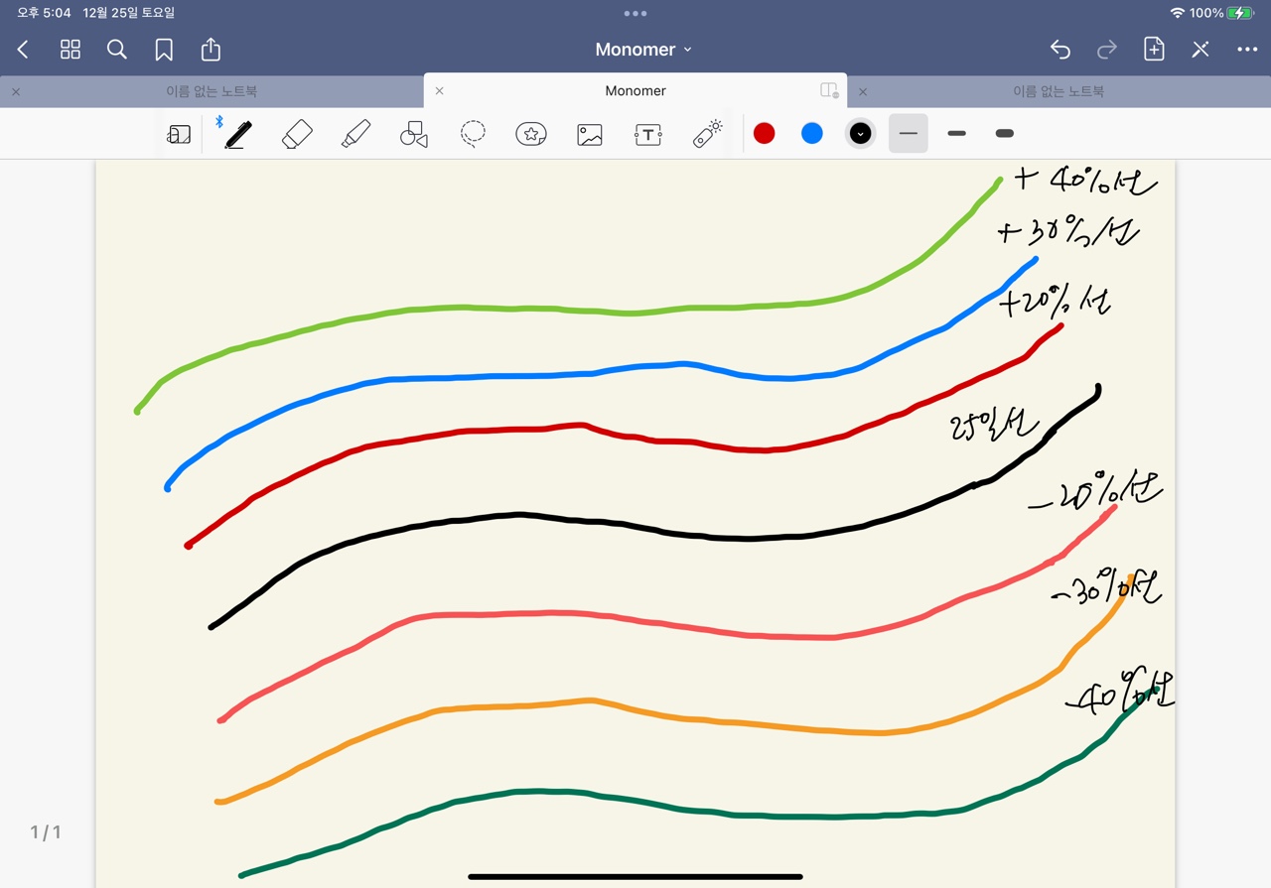Activate the Laser pointer tool
The height and width of the screenshot is (888, 1271).
point(707,134)
